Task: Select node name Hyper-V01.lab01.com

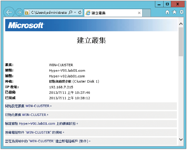Action: pyautogui.click(x=67, y=71)
